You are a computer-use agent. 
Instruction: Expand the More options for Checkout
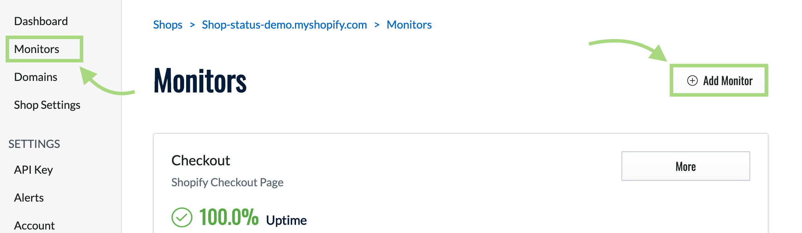(686, 166)
